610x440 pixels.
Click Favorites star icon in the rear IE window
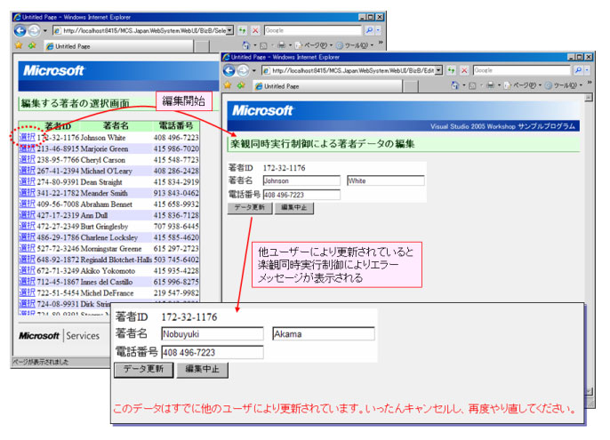click(x=19, y=45)
